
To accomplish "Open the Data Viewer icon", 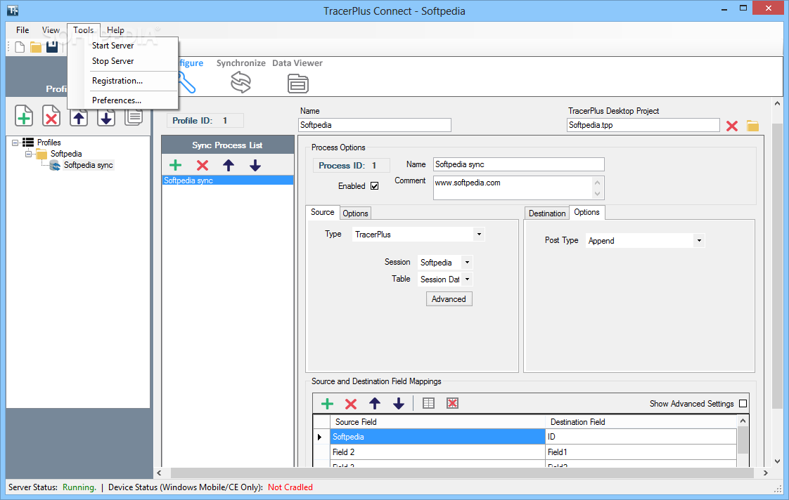I will coord(298,84).
